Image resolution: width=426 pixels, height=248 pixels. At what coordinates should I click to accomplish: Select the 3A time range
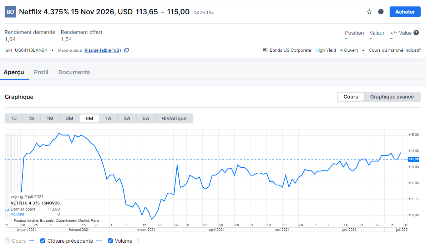tap(127, 118)
